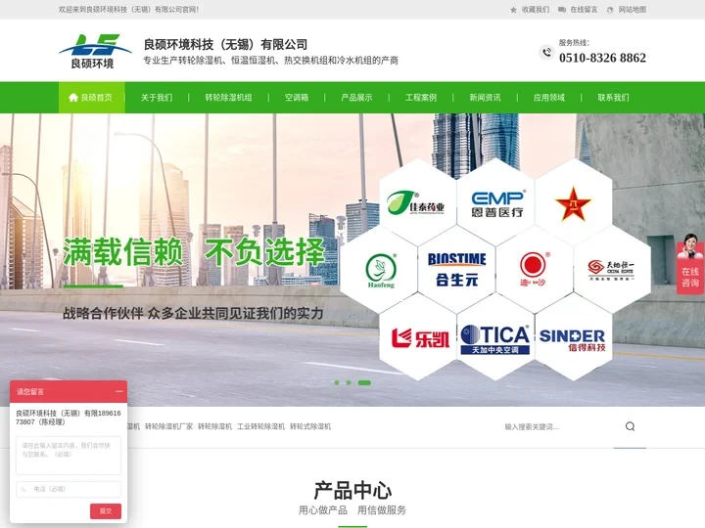Click banner headline 满载信赖 不负选择
705x528 pixels.
coord(194,252)
